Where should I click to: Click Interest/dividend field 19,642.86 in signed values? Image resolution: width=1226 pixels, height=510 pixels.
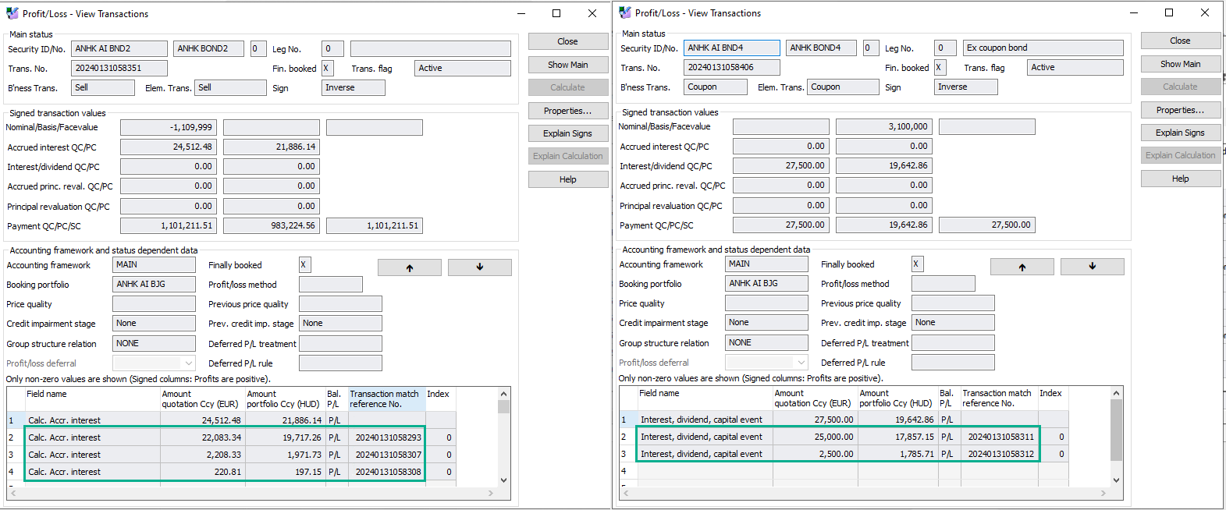point(884,165)
